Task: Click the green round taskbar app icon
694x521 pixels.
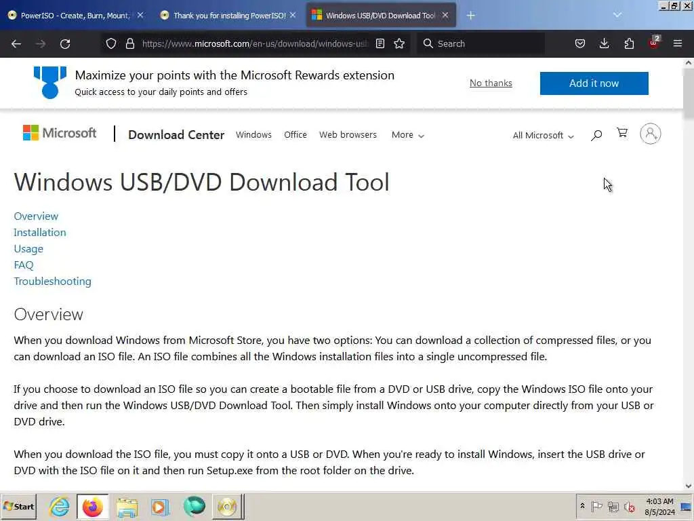Action: tap(194, 506)
